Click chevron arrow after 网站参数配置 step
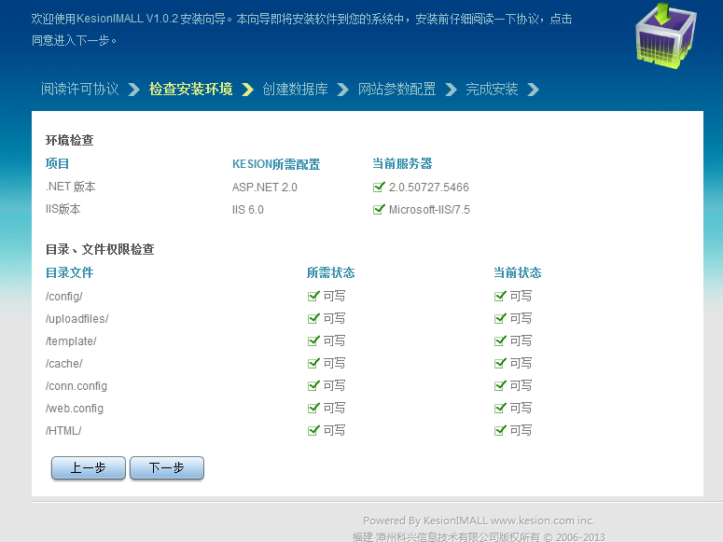 [451, 90]
